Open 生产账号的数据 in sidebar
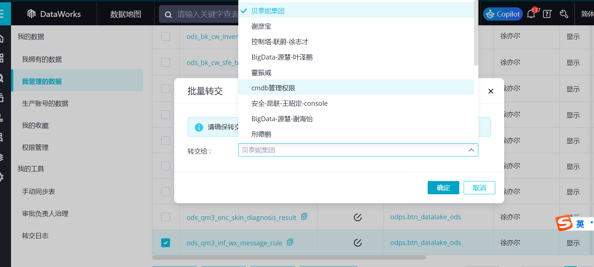 (45, 103)
